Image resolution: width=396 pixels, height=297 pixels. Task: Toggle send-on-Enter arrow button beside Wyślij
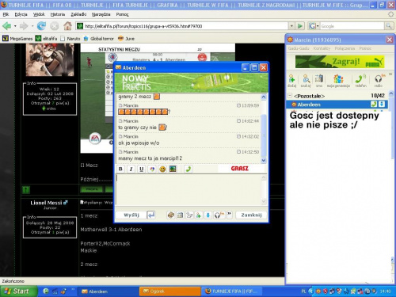click(151, 215)
